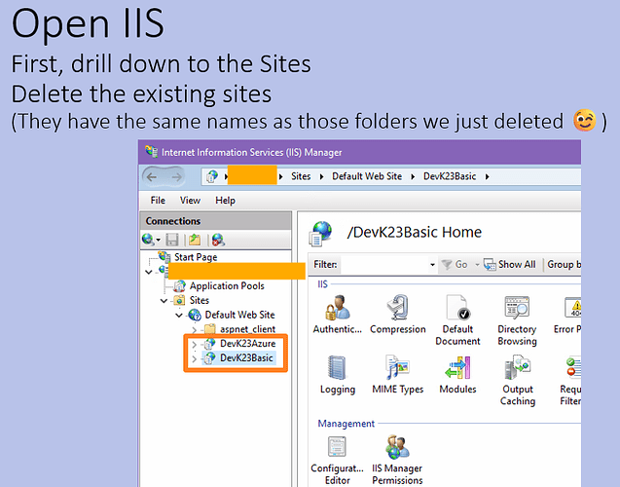Screen dimensions: 620x487
Task: Open the Go button dropdown arrow
Action: click(477, 265)
